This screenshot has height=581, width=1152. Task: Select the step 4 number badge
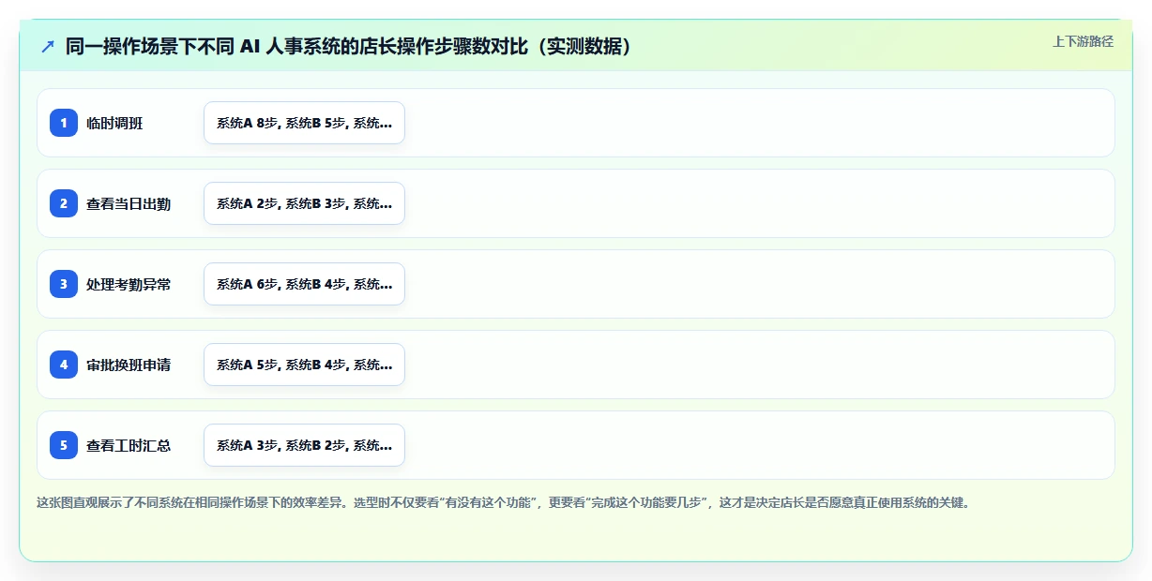tap(64, 365)
